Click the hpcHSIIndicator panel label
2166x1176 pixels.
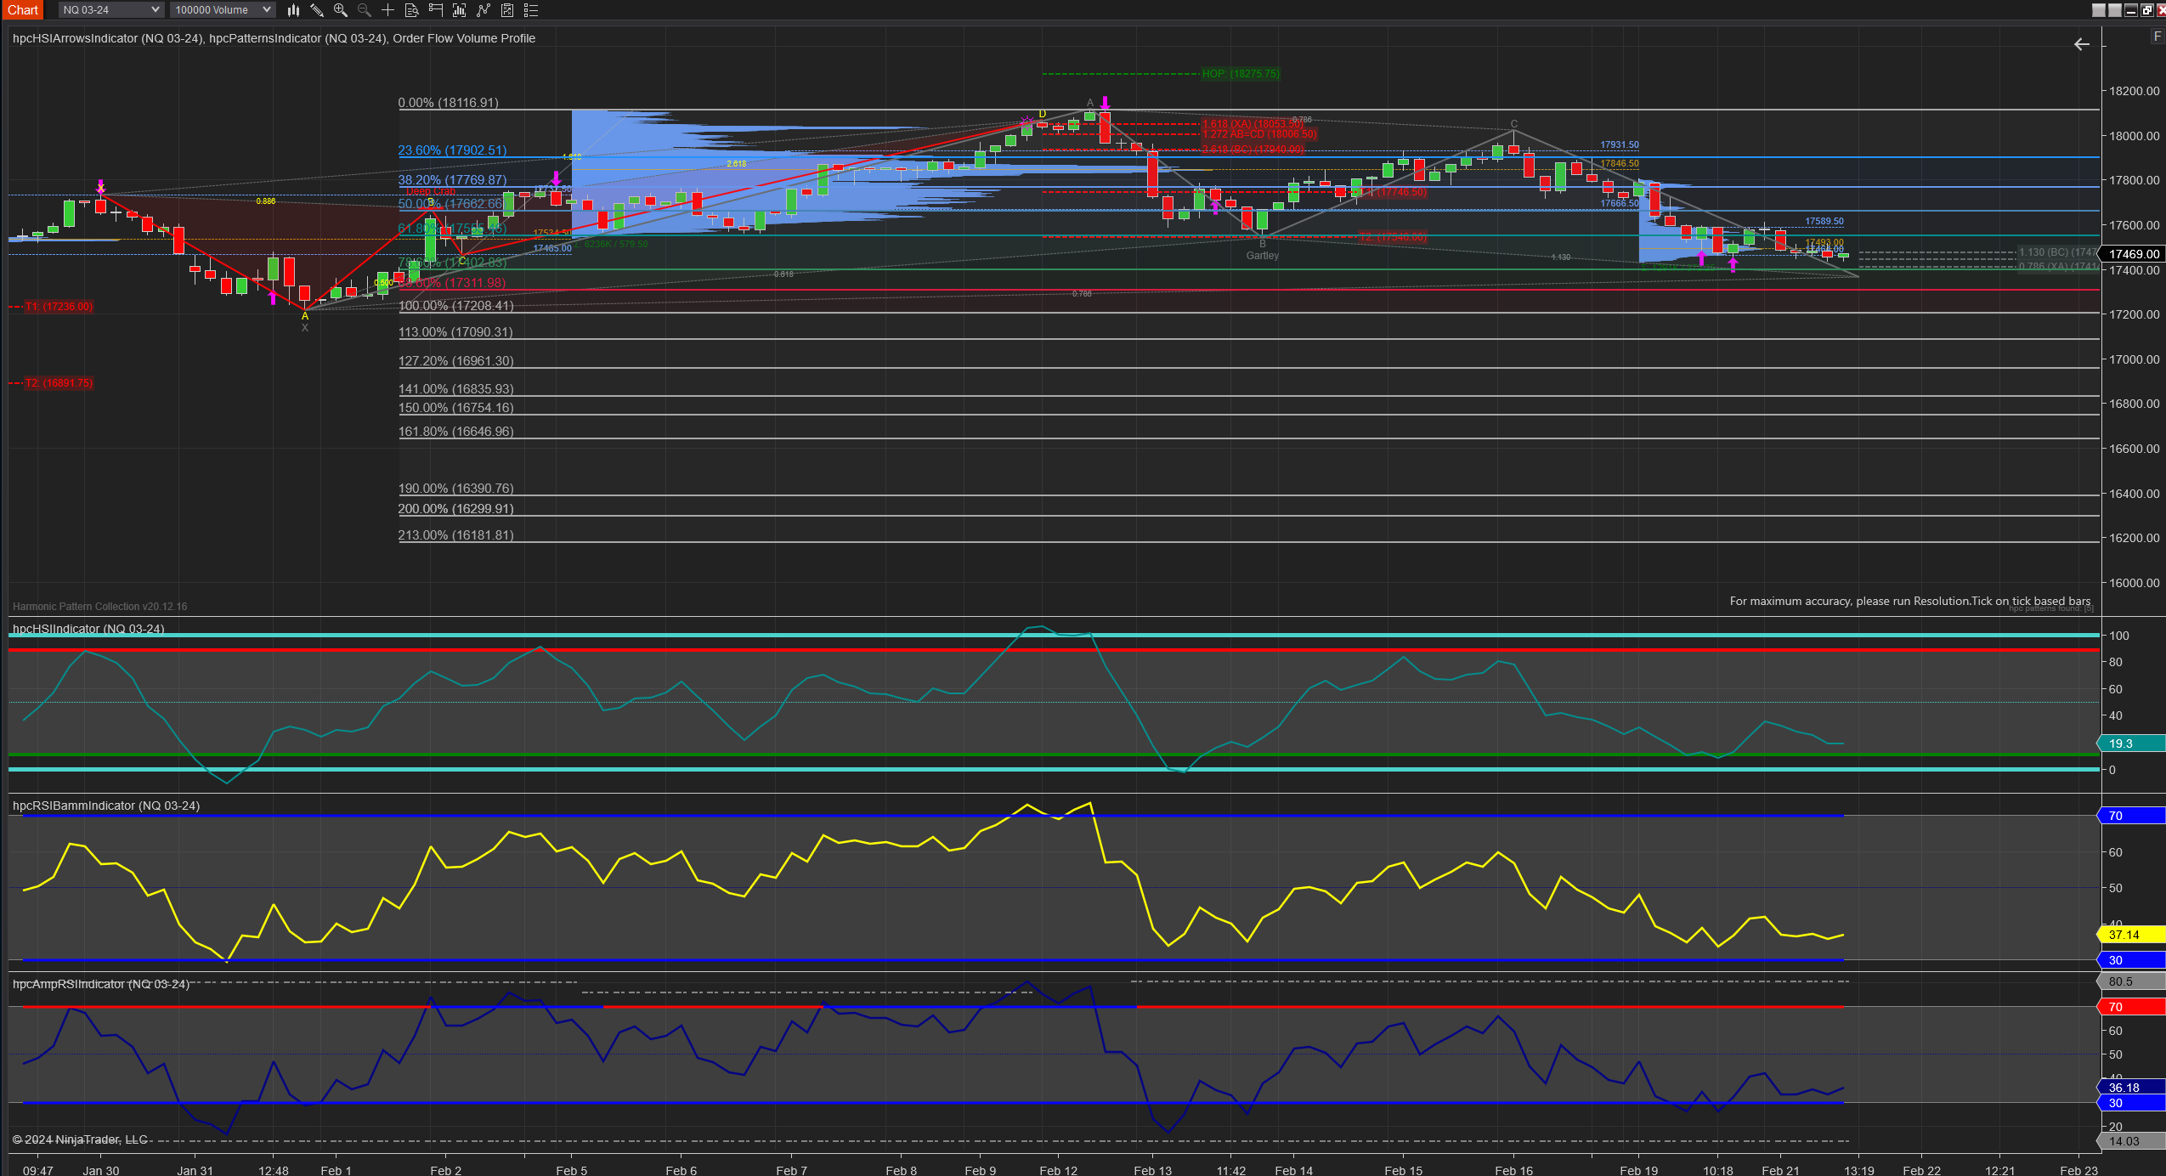pos(88,629)
